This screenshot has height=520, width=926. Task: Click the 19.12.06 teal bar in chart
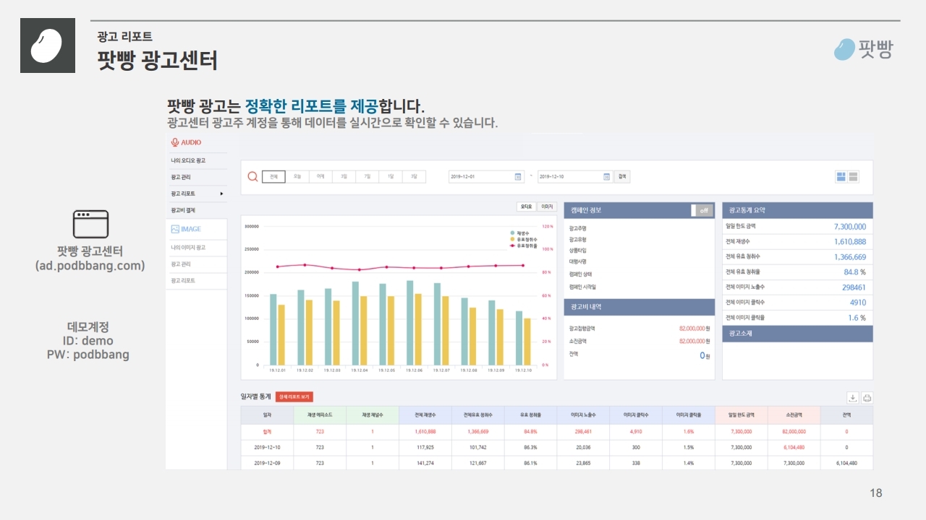410,323
